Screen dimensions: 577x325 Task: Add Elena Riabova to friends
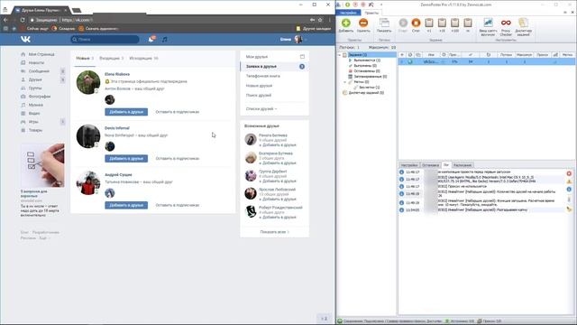click(x=126, y=112)
